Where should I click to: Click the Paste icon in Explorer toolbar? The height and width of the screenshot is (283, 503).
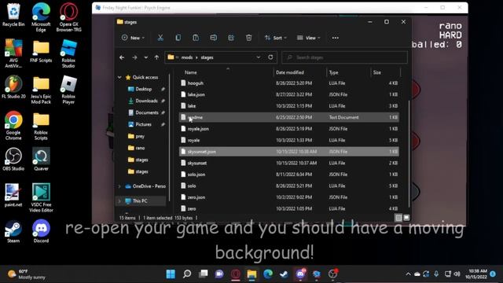point(196,38)
